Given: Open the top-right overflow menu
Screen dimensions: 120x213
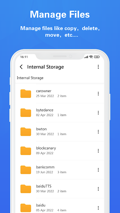Looking at the screenshot, I should [98, 67].
